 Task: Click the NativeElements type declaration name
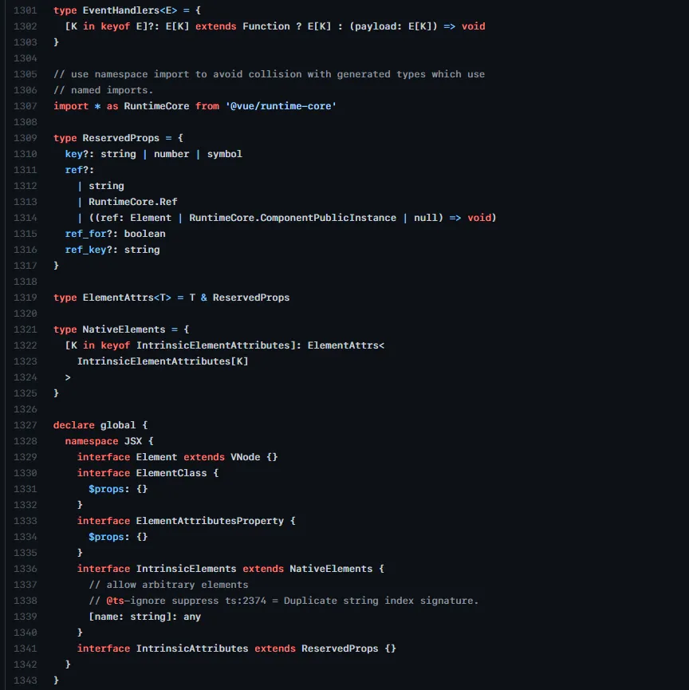coord(124,329)
